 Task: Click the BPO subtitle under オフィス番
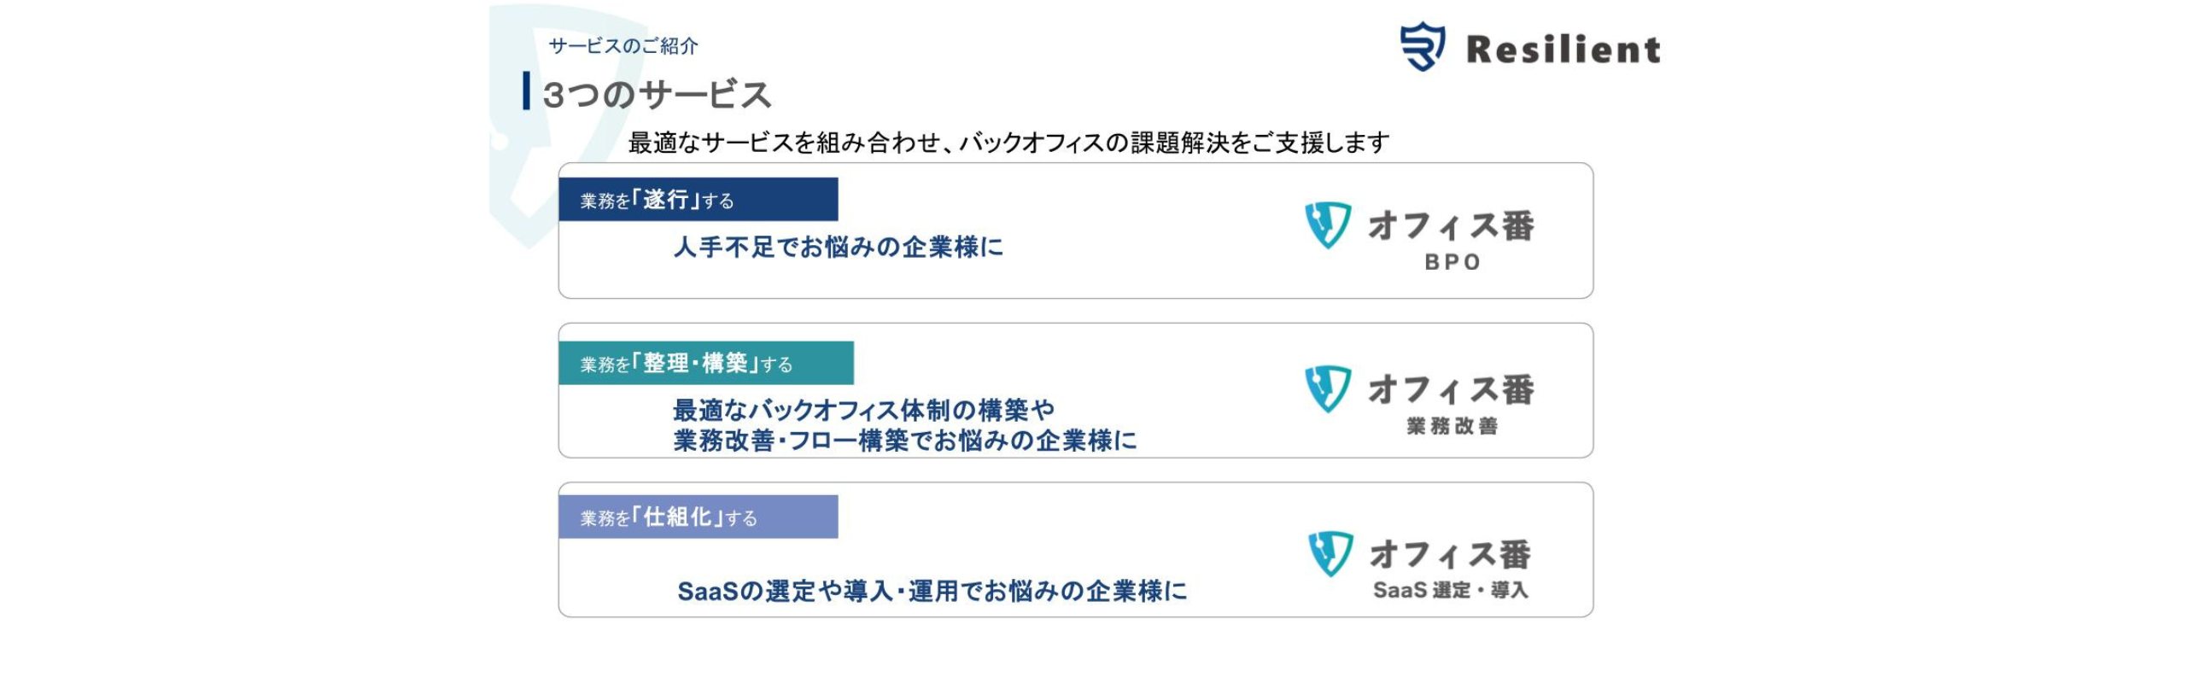pyautogui.click(x=1452, y=262)
